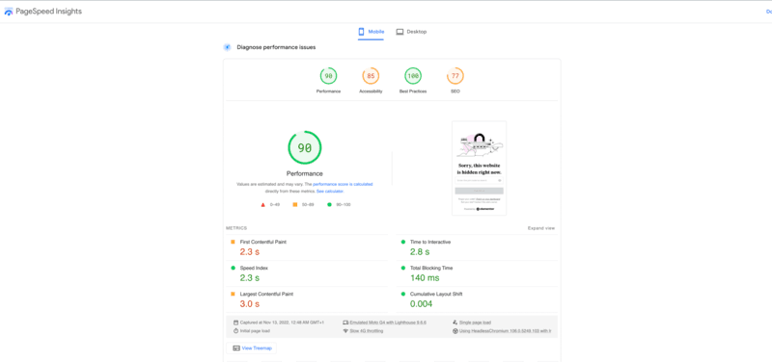Click the Diagnose performance issues icon
Viewport: 772px width, 362px height.
tap(227, 47)
